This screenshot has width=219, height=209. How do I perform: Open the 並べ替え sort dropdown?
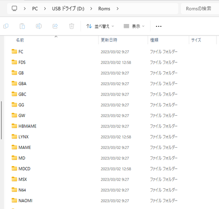pyautogui.click(x=100, y=26)
